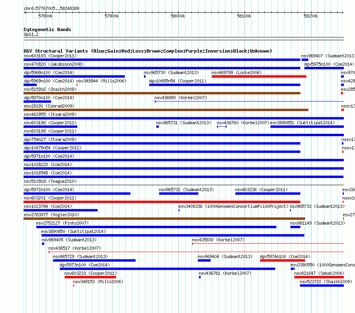
Task: Click the dgv5968n100 (Coe2014) label
Action: click(x=49, y=72)
